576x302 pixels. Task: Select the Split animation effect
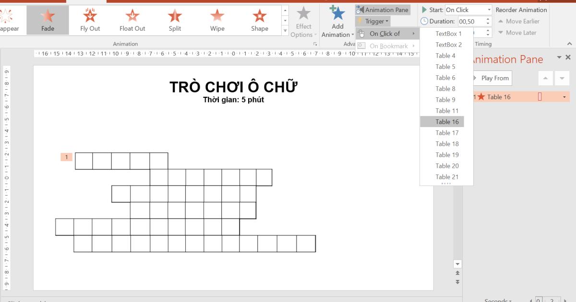[174, 19]
